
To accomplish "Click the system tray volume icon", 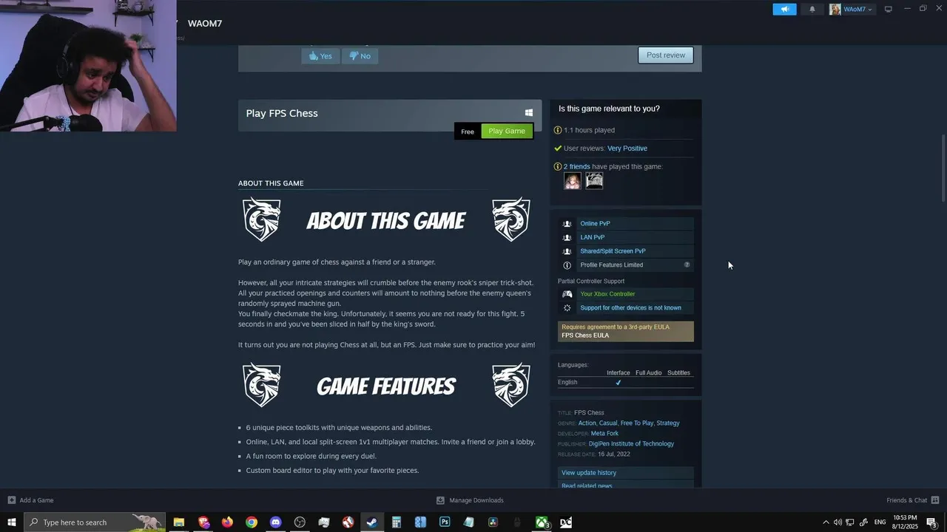I will point(838,522).
